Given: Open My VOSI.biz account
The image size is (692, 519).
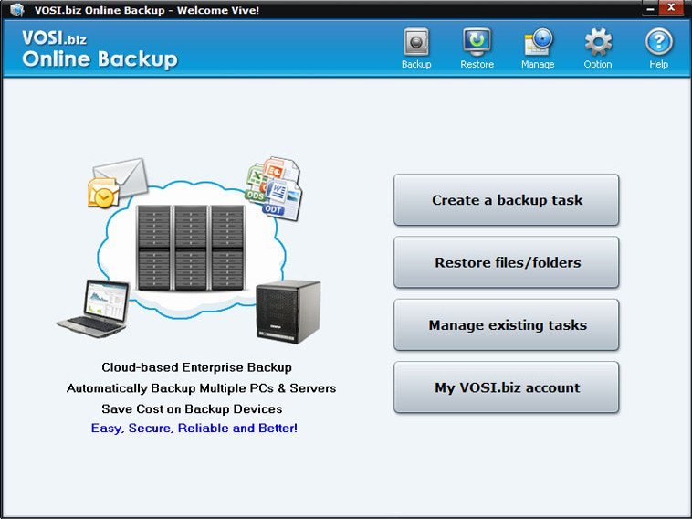Looking at the screenshot, I should tap(507, 387).
